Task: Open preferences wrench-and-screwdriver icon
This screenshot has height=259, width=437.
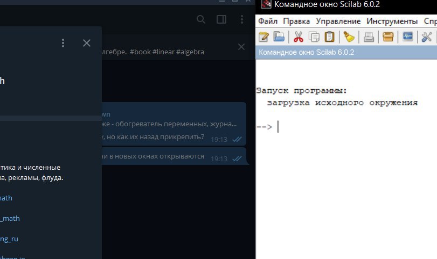Action: click(426, 37)
